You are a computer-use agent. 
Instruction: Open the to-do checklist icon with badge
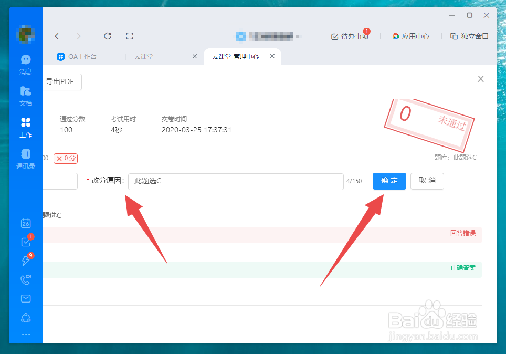(x=25, y=242)
